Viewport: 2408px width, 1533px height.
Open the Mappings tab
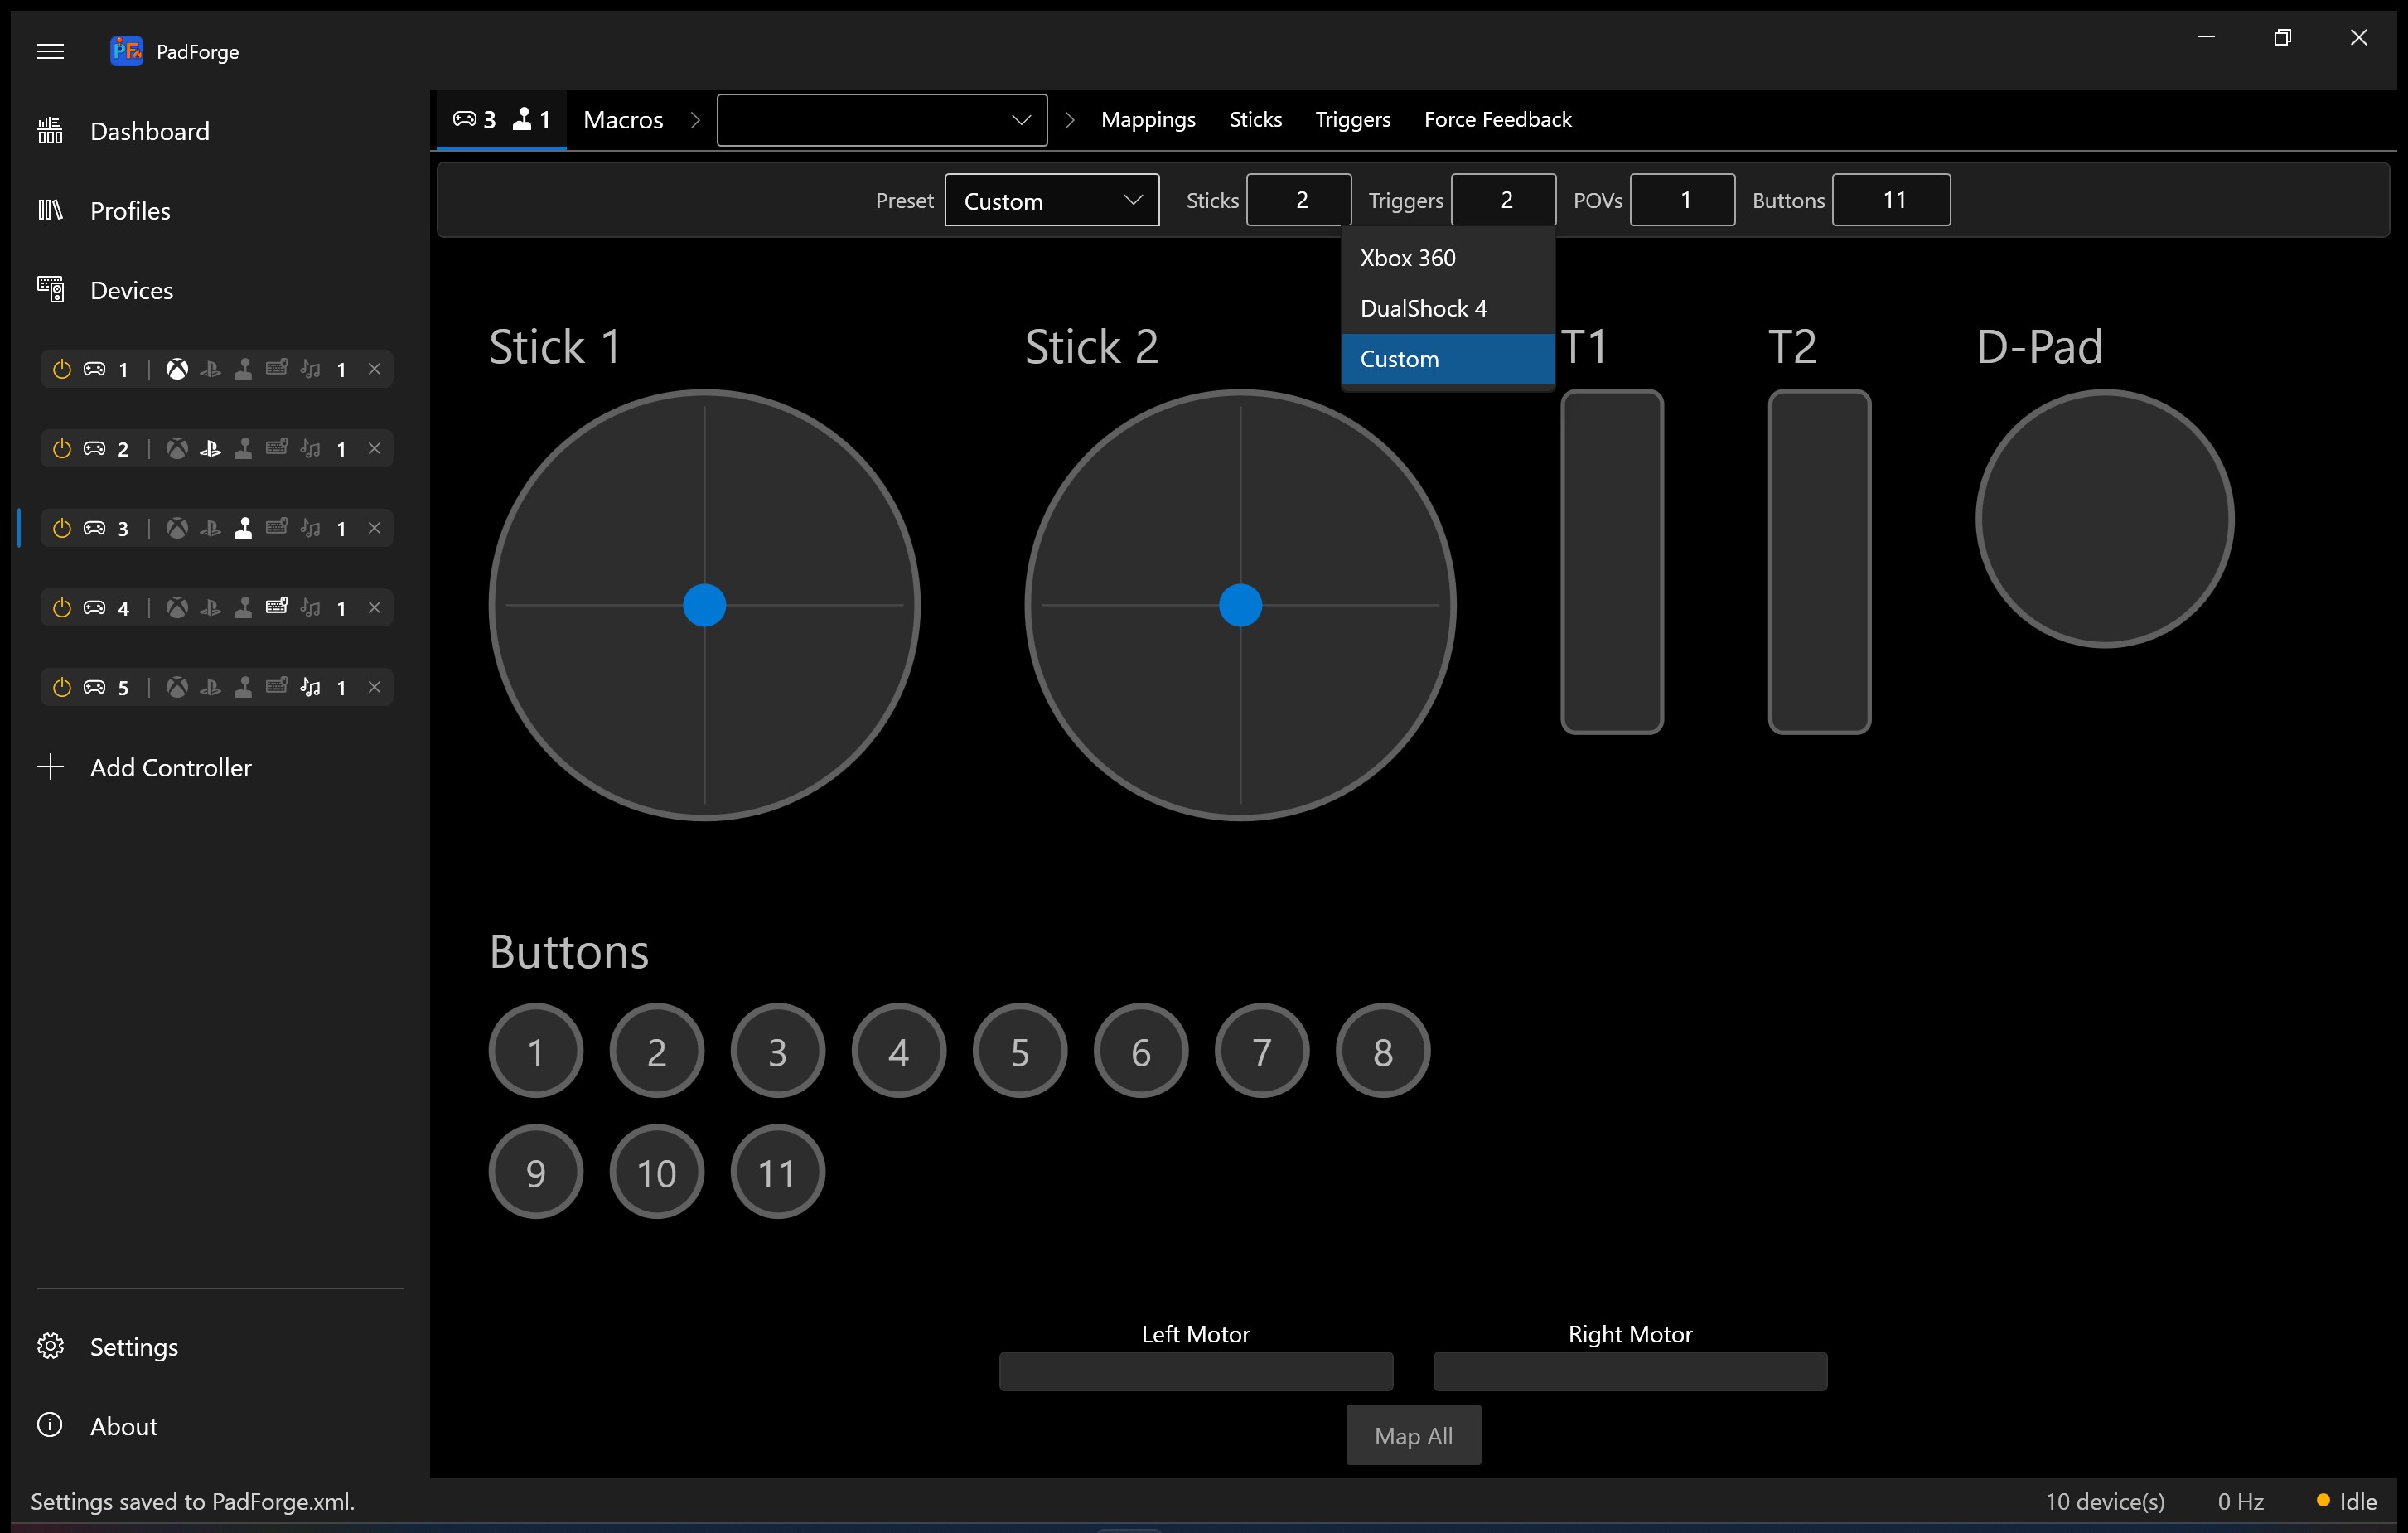[1147, 119]
